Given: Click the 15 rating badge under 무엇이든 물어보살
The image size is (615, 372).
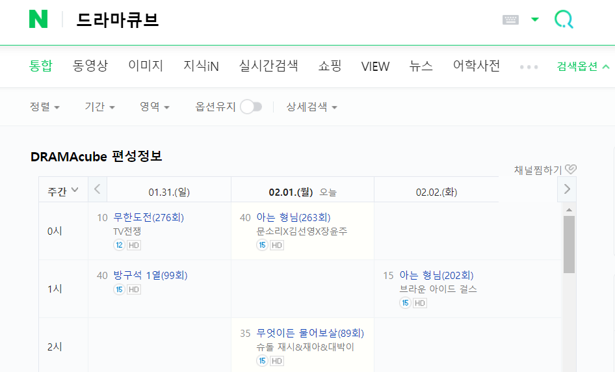Looking at the screenshot, I should click(263, 361).
